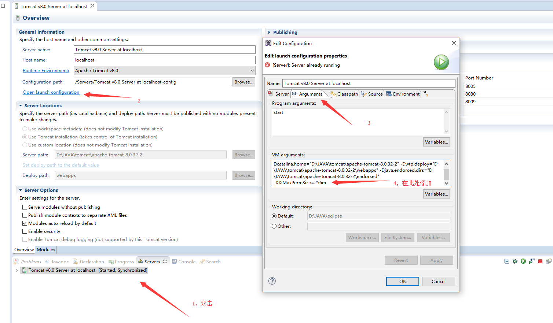Check Publish module contexts to separate XML

coord(25,215)
